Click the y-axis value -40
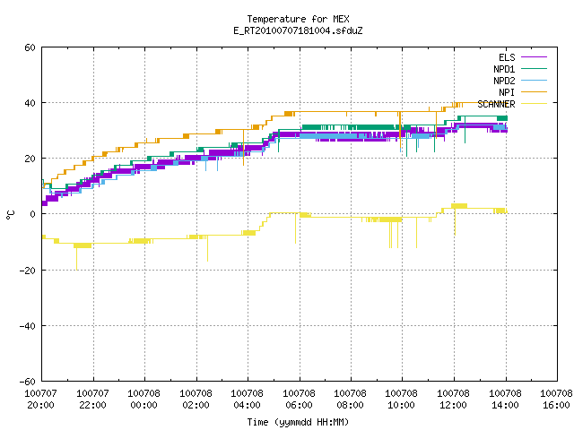 (28, 326)
